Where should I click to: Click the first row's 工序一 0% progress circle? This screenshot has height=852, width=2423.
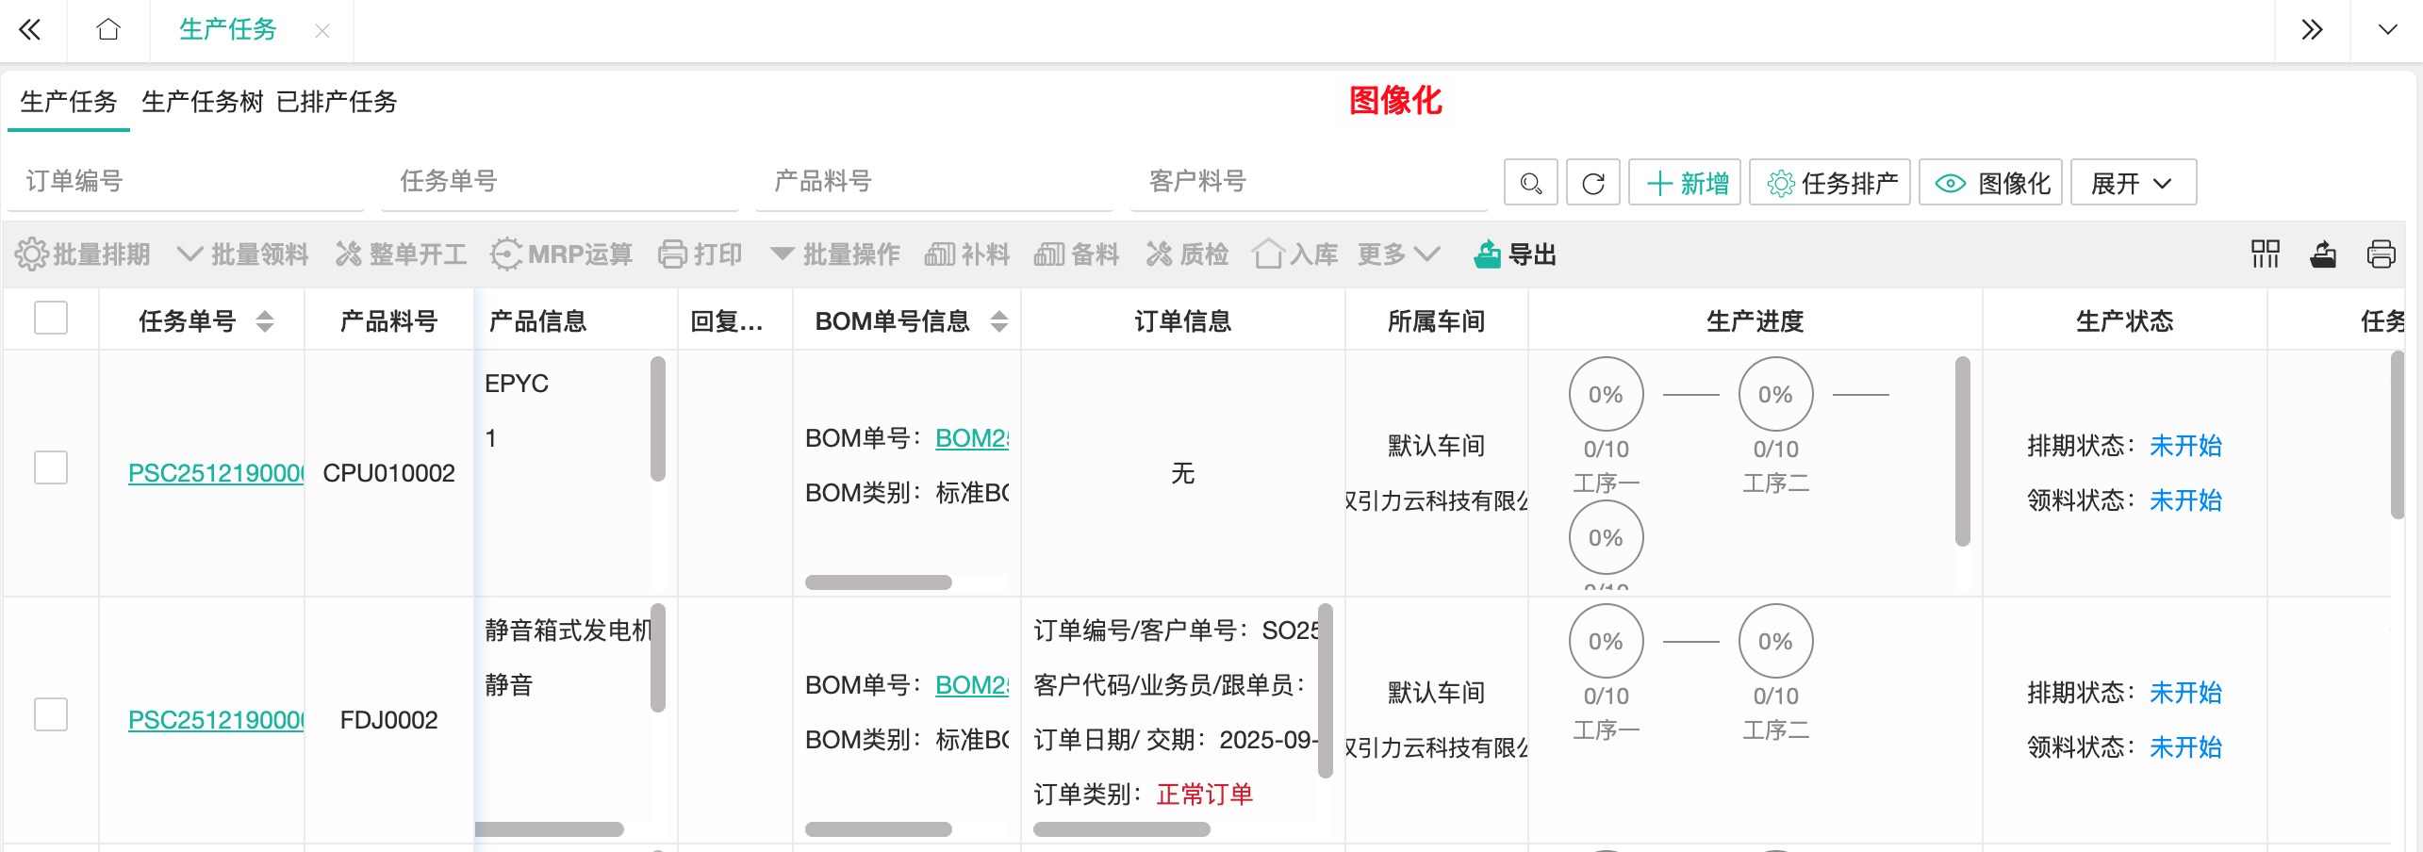[1606, 395]
